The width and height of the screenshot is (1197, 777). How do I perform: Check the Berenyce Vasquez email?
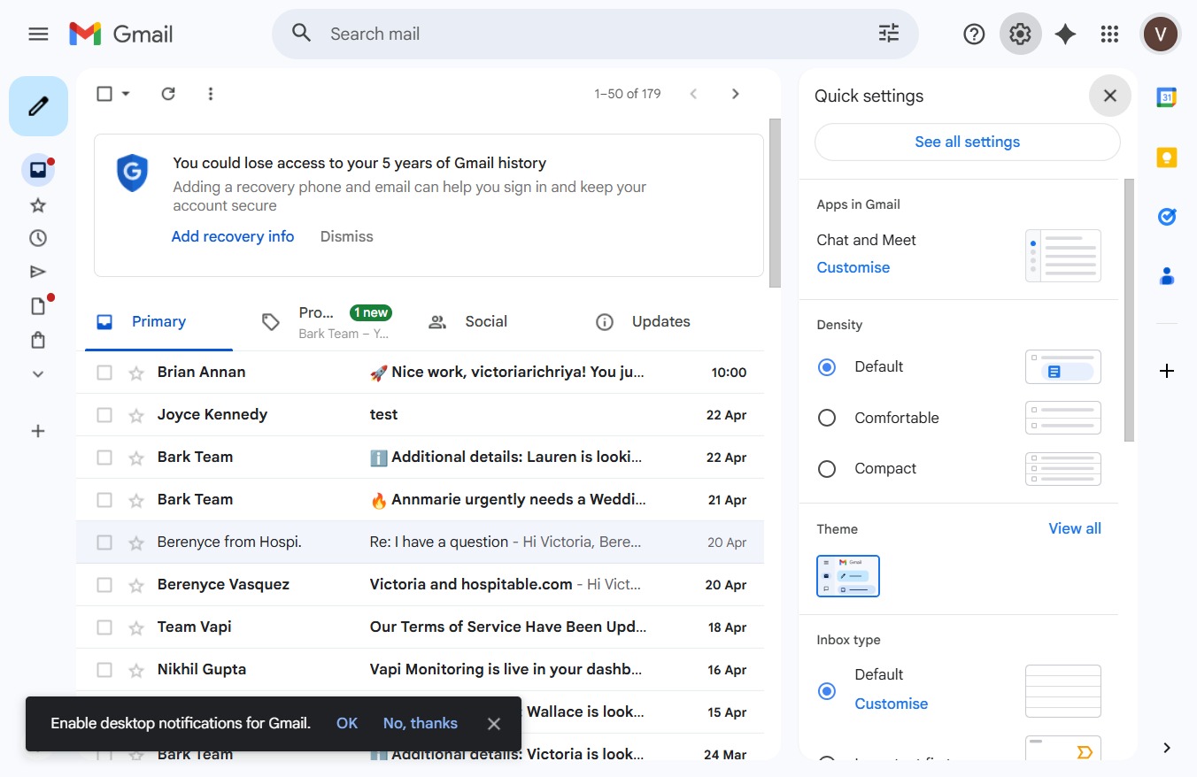(x=104, y=585)
